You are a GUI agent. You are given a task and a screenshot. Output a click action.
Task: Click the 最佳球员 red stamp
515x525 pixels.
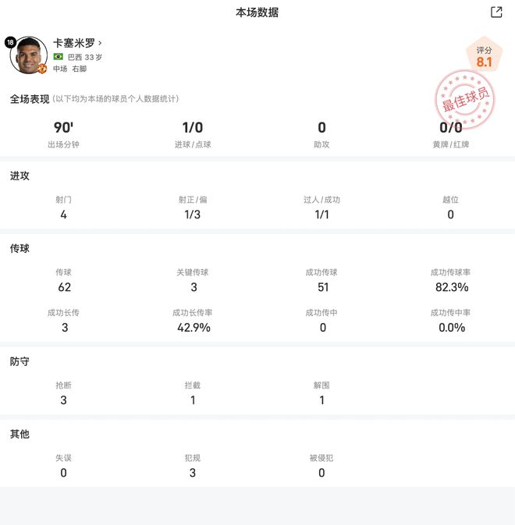(464, 99)
